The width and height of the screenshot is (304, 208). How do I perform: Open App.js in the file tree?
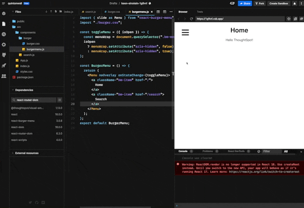pos(24,60)
